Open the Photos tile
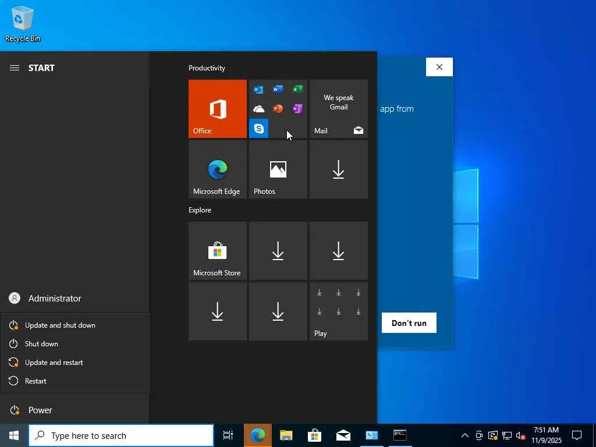Viewport: 596px width, 447px height. tap(278, 169)
